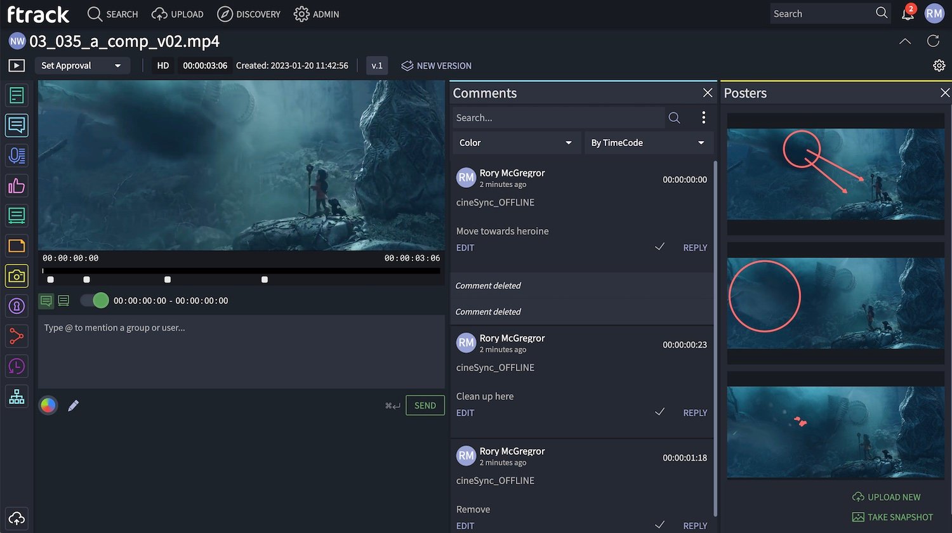952x533 pixels.
Task: Open the Color filter dropdown in Comments
Action: [x=516, y=142]
